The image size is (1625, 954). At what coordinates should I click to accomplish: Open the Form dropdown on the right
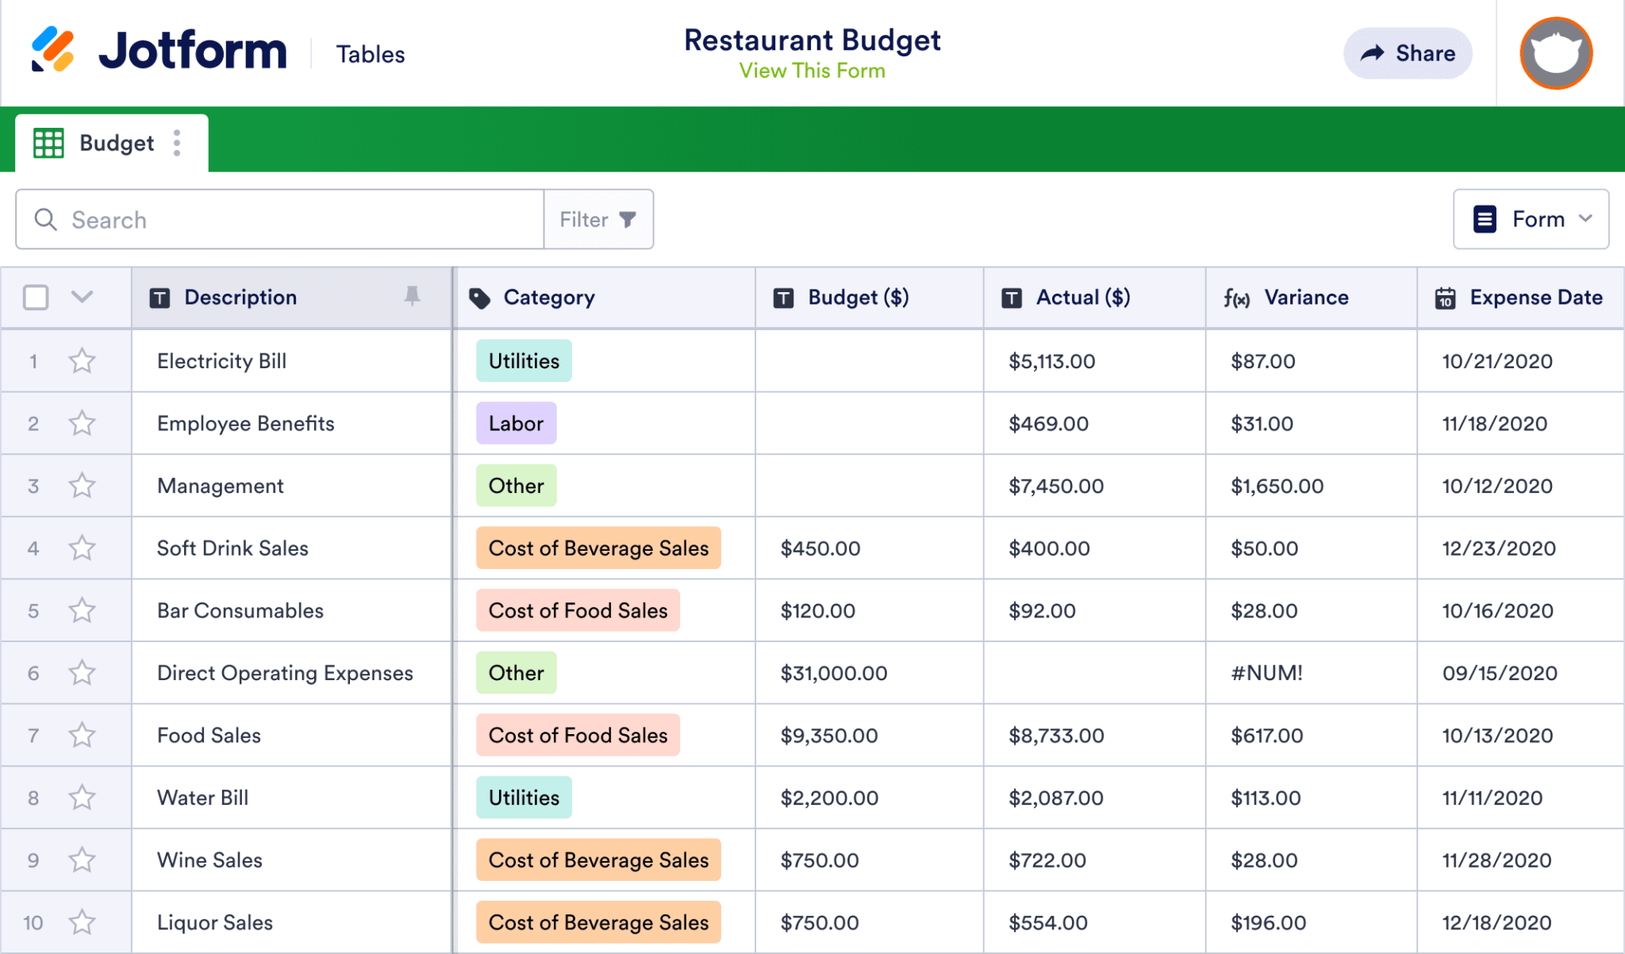(x=1531, y=219)
